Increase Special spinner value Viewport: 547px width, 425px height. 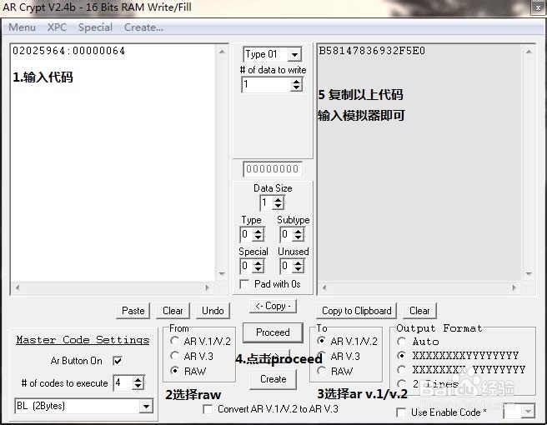pos(258,263)
